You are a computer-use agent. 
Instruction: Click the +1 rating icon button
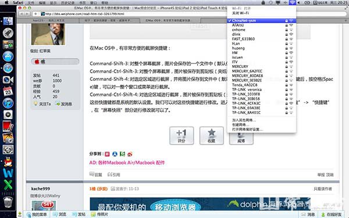[x=181, y=135]
